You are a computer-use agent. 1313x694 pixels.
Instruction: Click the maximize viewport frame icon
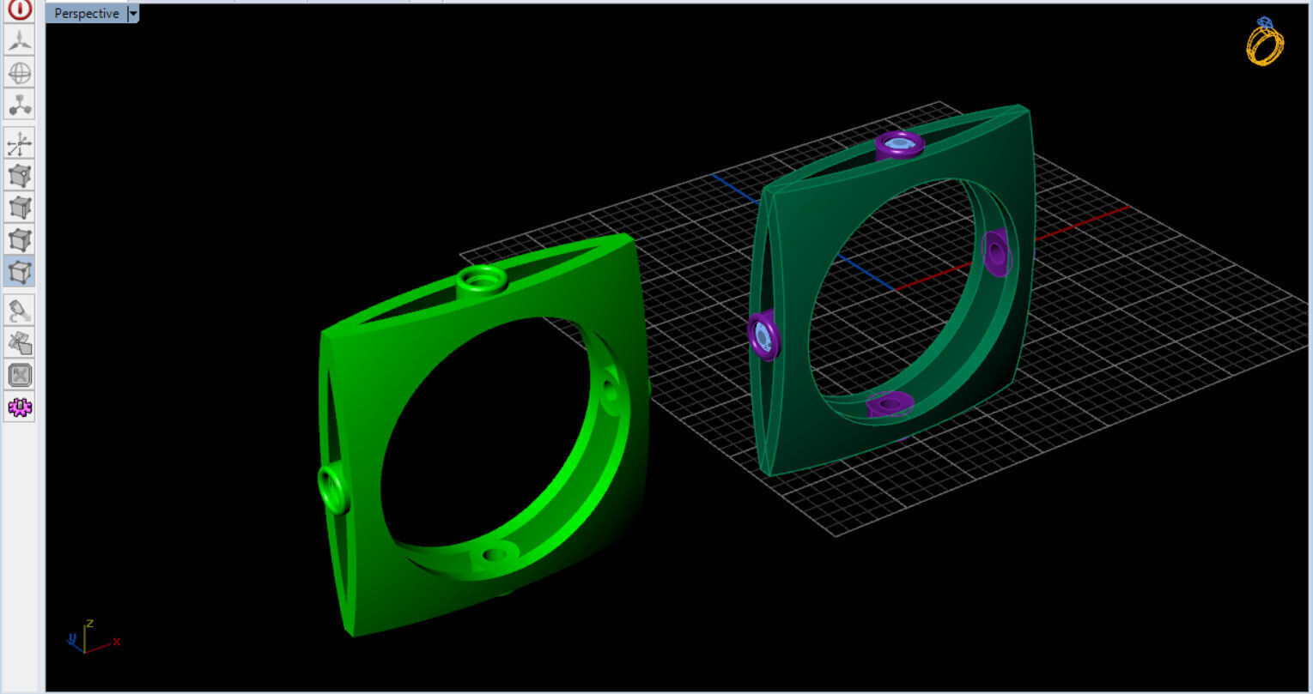pyautogui.click(x=20, y=375)
